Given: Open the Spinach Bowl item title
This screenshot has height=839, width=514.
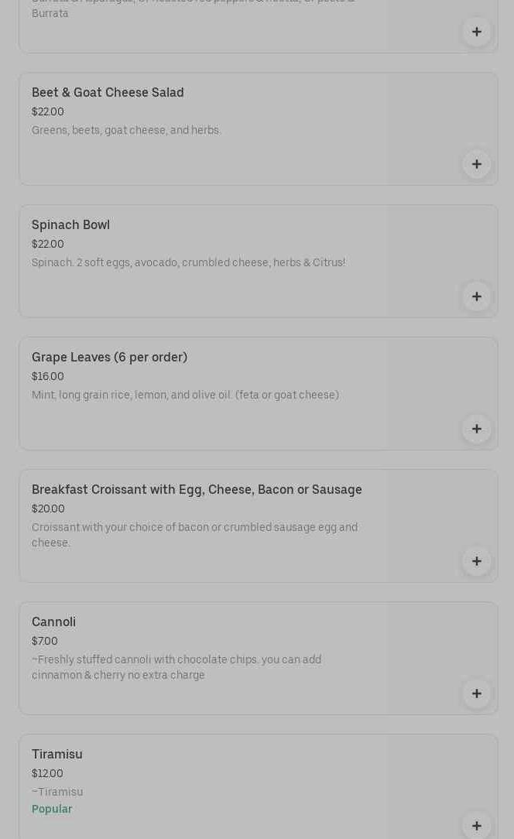Looking at the screenshot, I should 70,225.
